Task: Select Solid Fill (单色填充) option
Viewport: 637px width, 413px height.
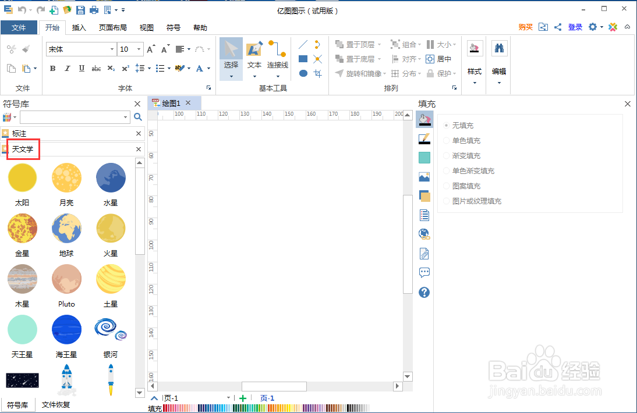Action: pos(462,140)
